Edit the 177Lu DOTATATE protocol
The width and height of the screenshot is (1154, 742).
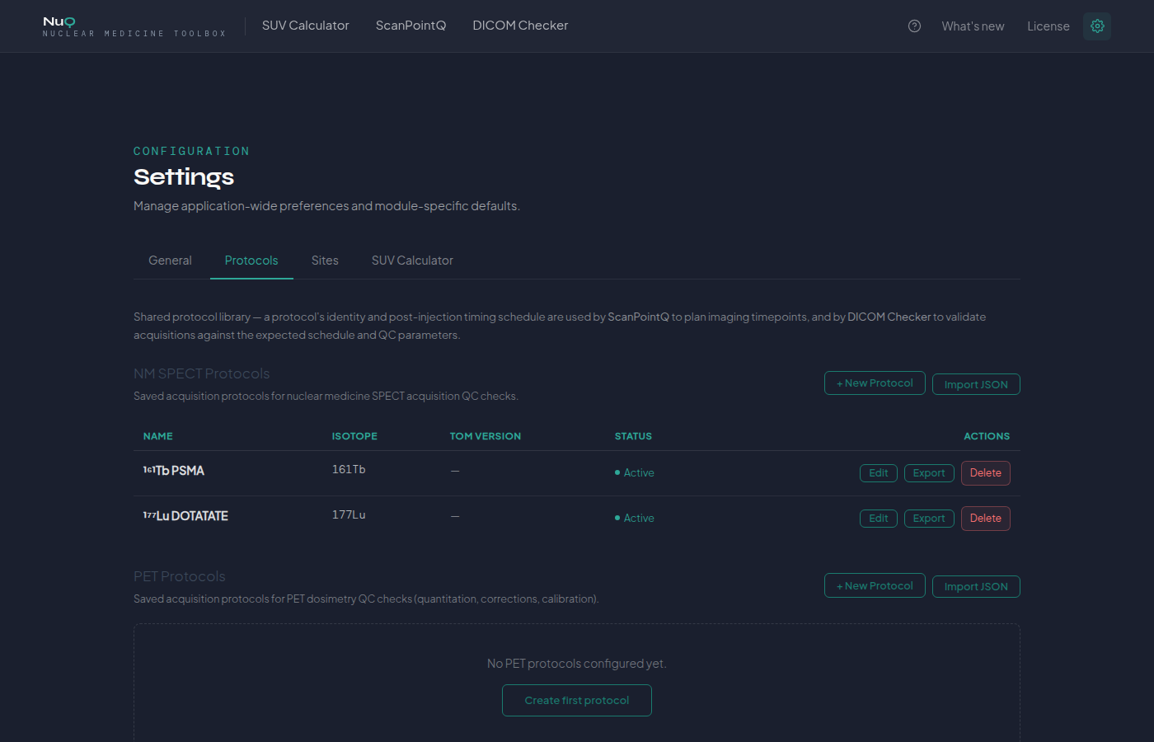coord(879,519)
